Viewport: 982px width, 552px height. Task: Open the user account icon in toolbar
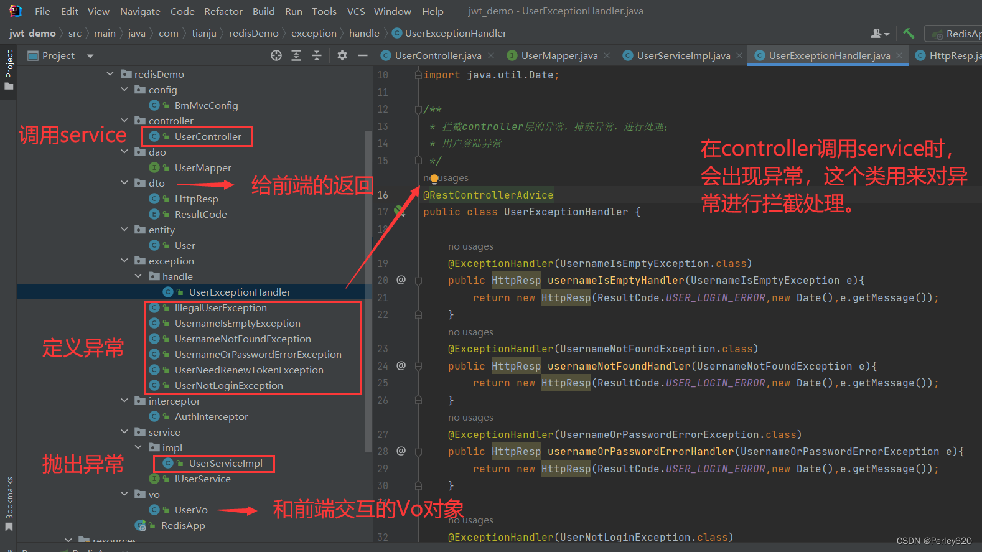879,34
